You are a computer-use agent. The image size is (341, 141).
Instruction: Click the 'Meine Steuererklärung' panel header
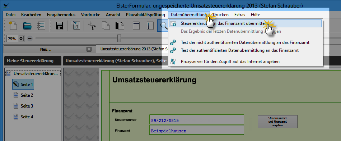coord(33,60)
